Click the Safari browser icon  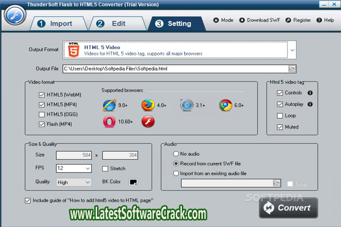[x=187, y=105]
